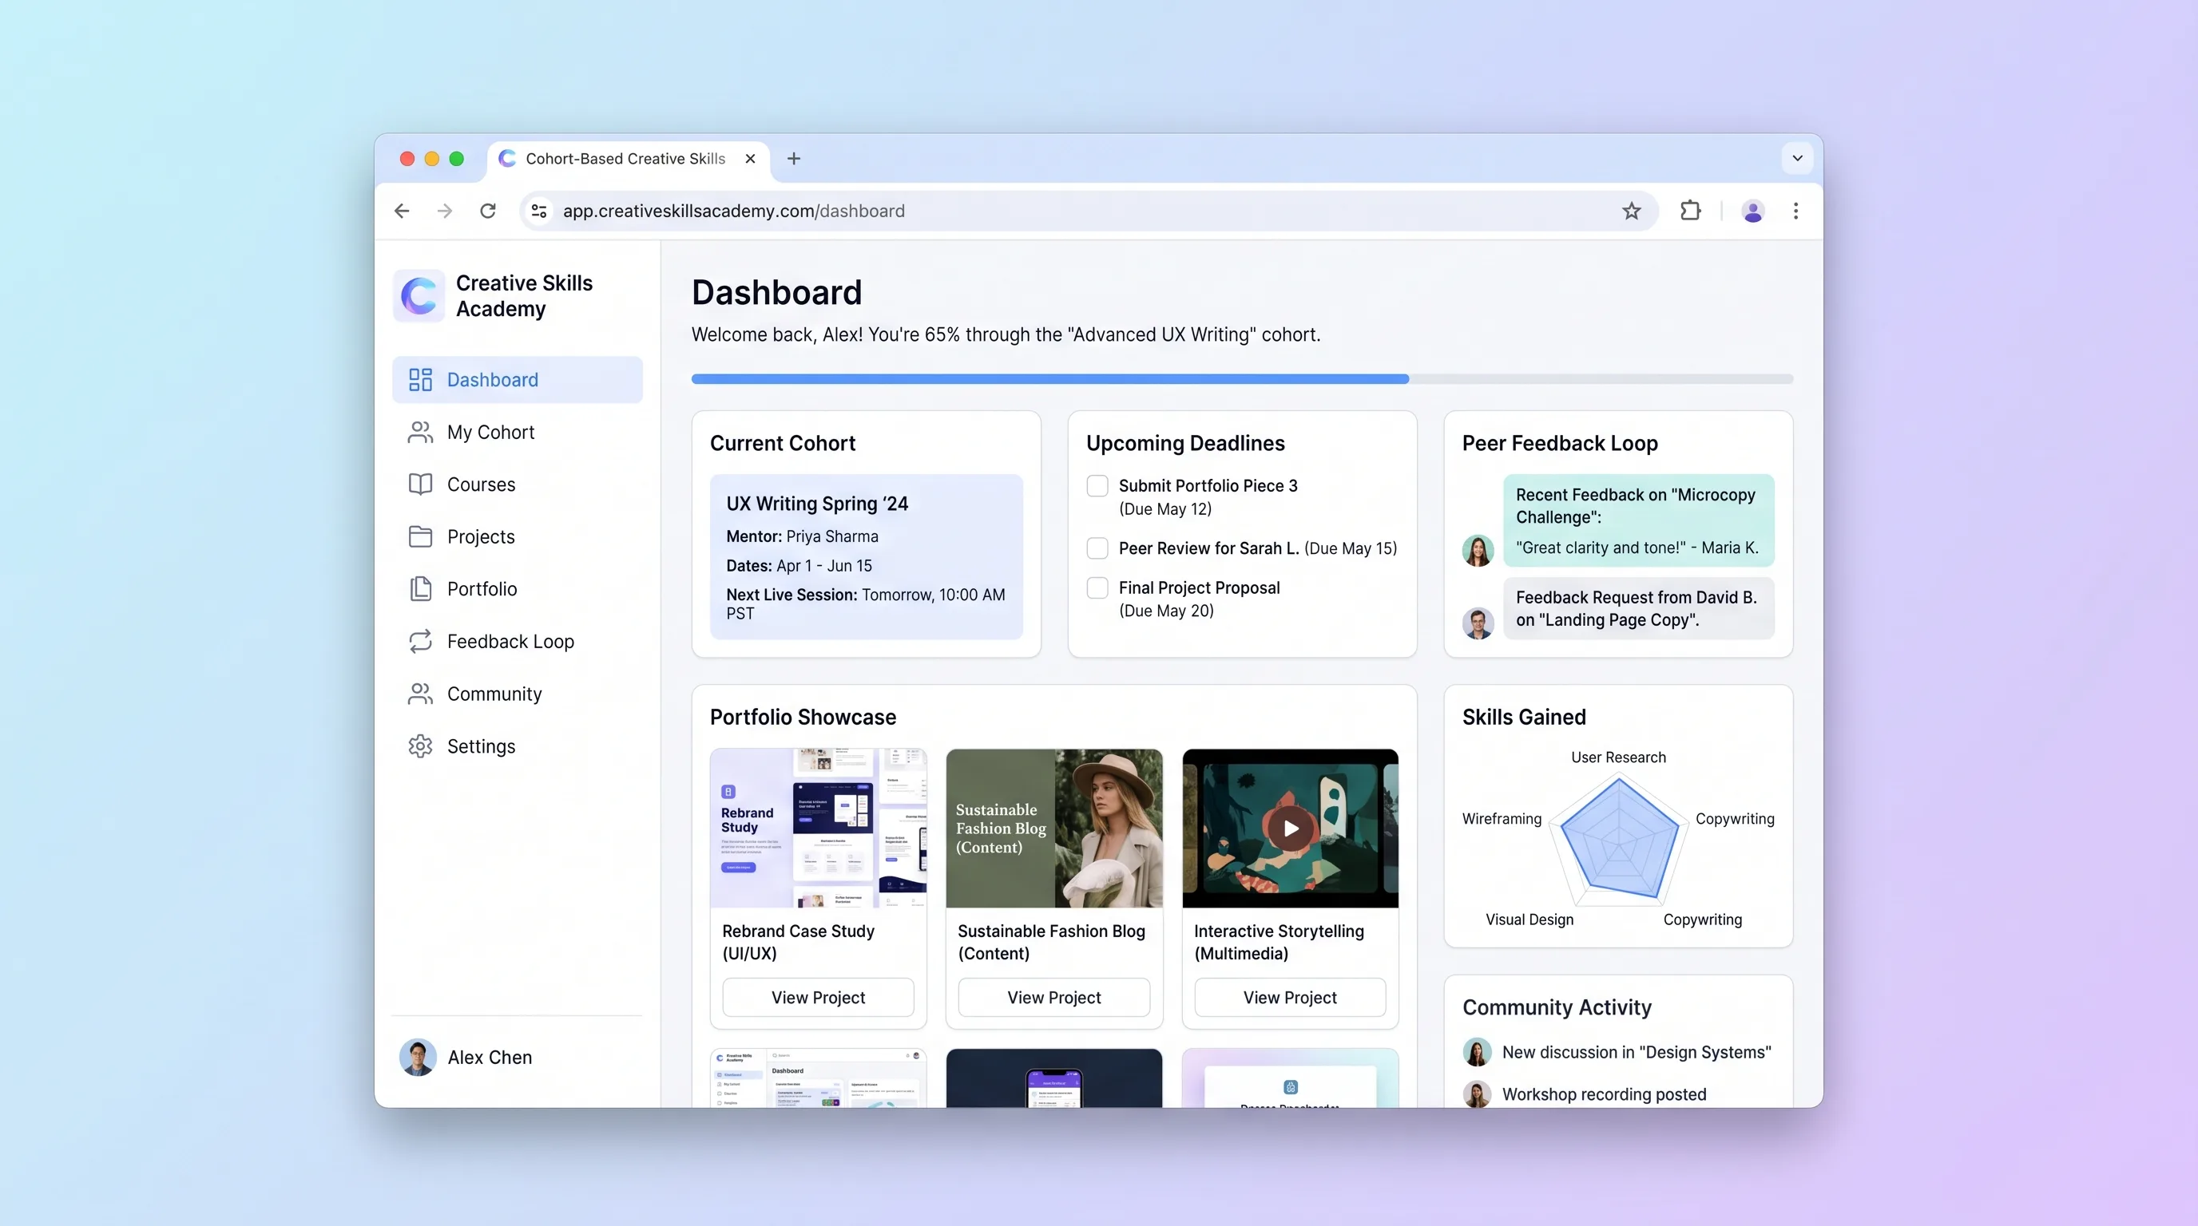The height and width of the screenshot is (1226, 2198).
Task: Click the Courses book icon
Action: pos(420,484)
